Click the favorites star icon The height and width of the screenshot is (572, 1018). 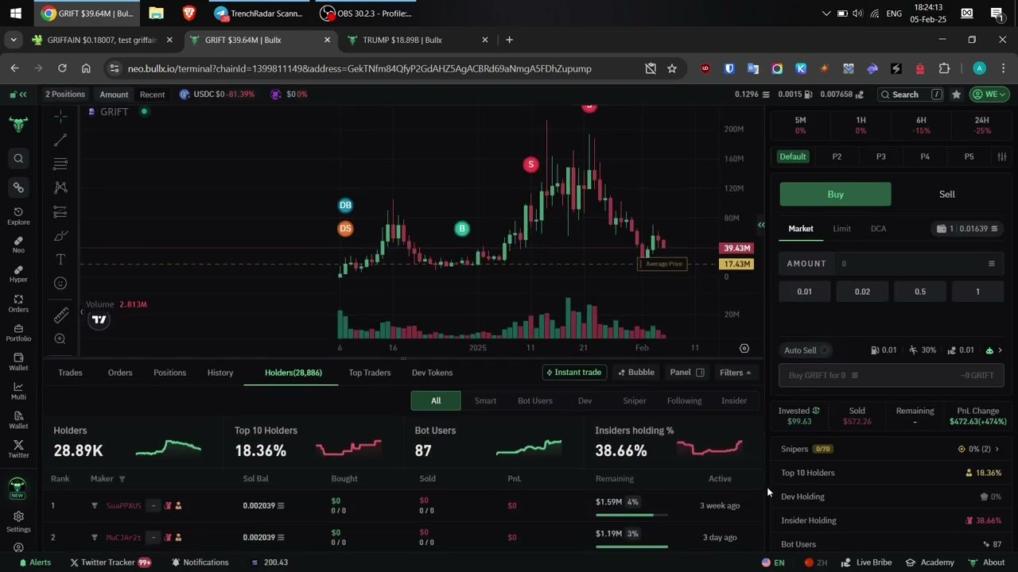pyautogui.click(x=956, y=95)
